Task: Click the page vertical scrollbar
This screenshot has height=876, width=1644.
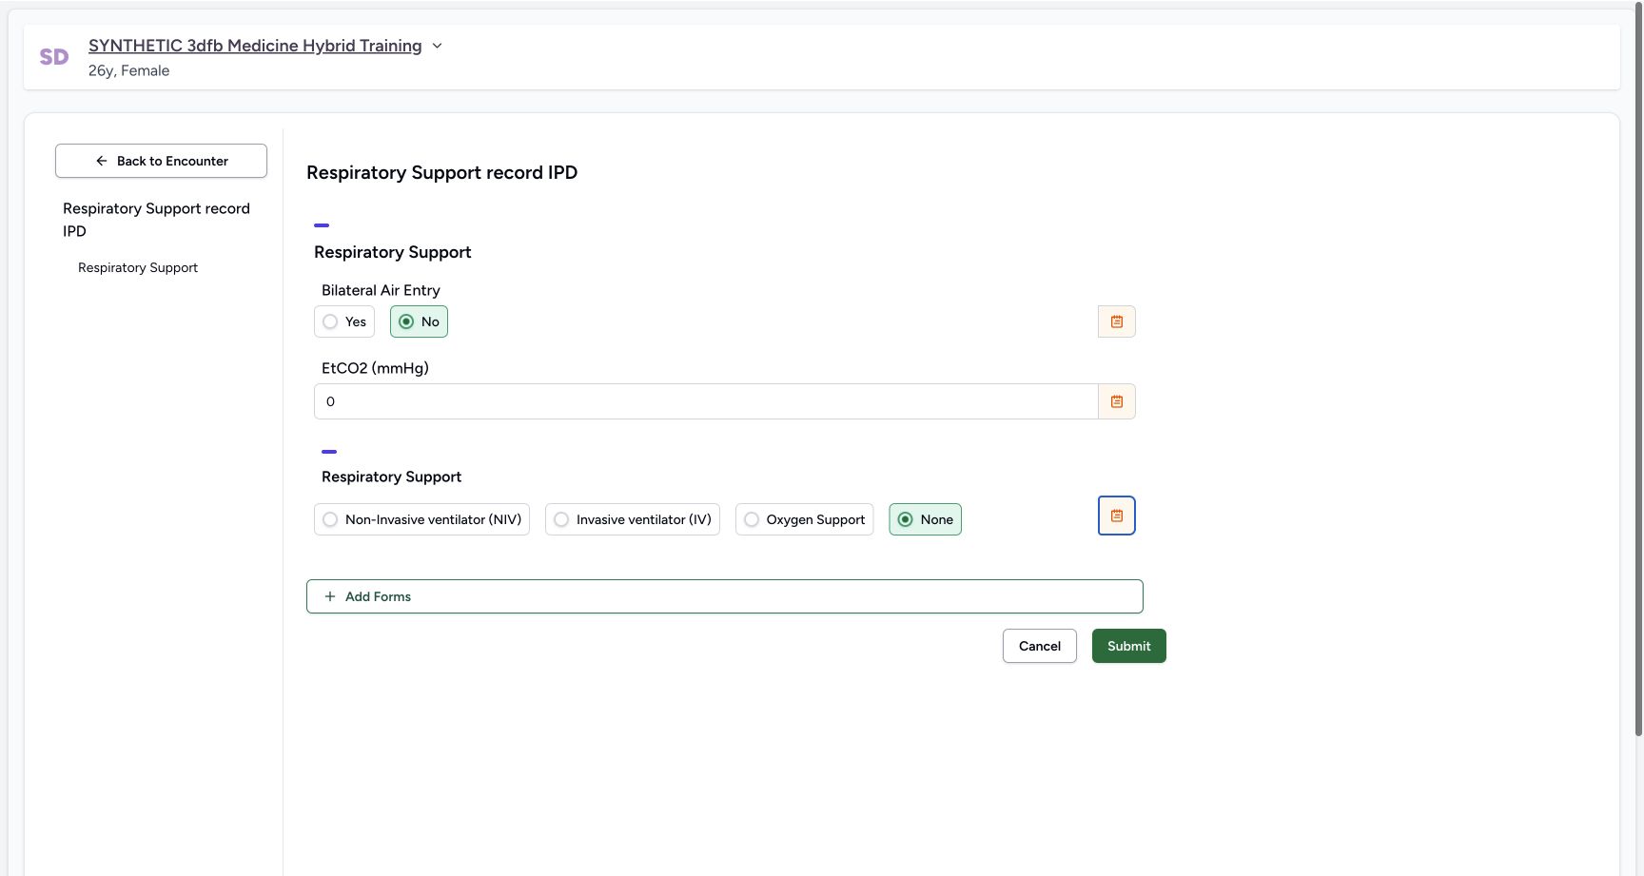Action: point(1638,371)
